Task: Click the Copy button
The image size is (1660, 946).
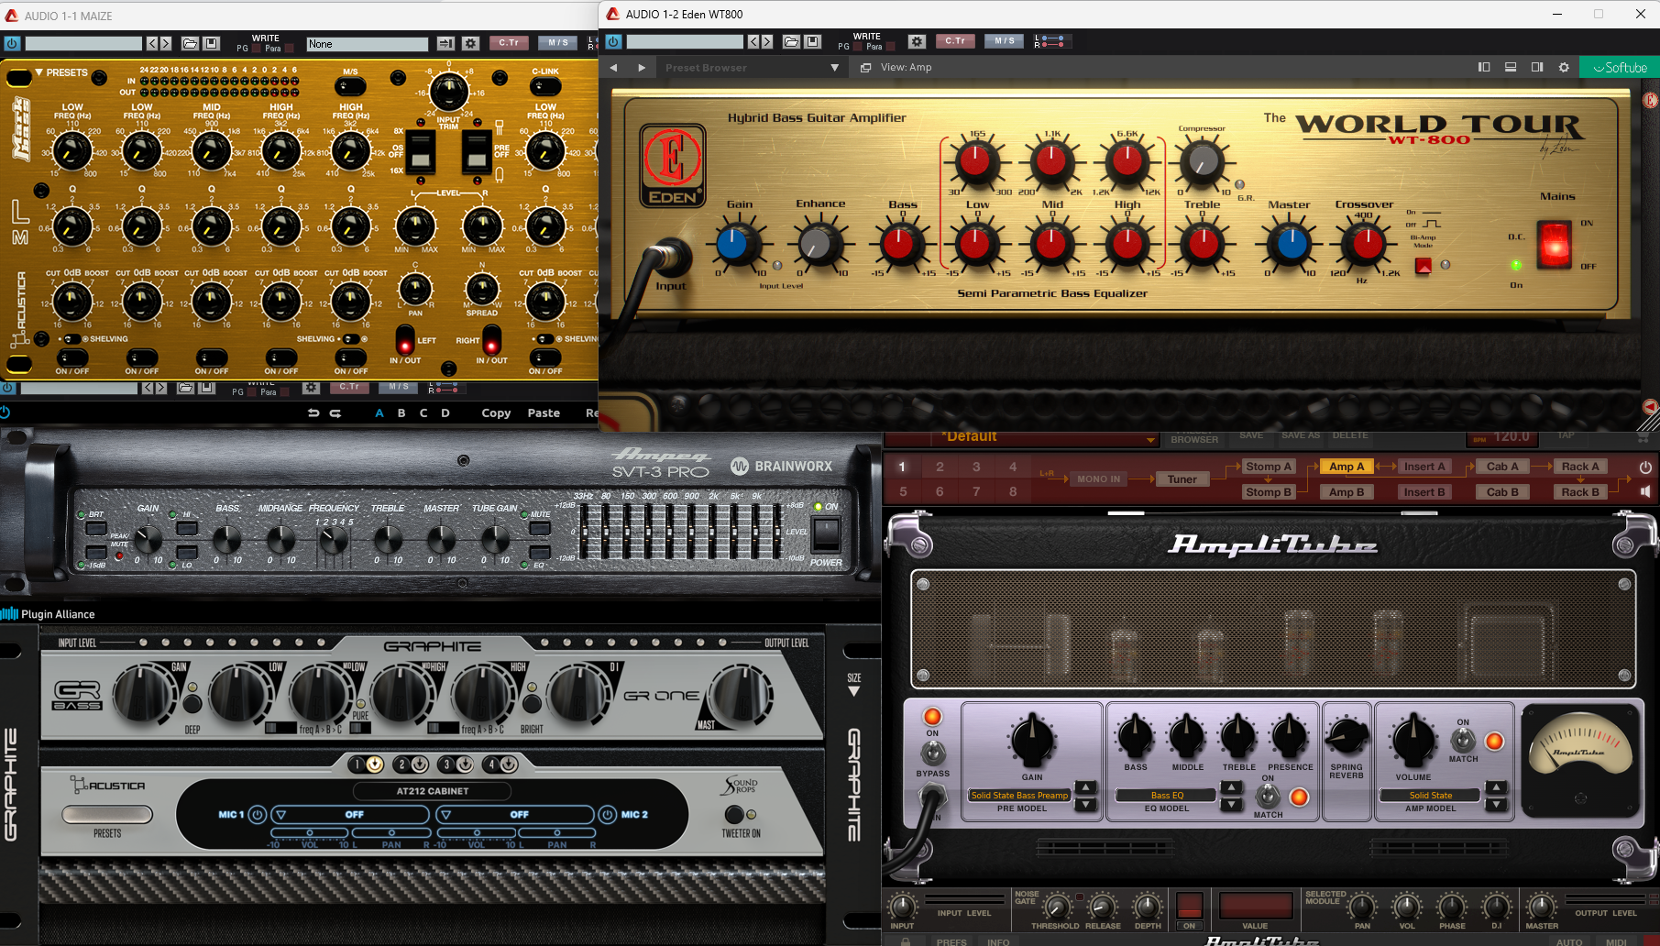Action: click(496, 413)
